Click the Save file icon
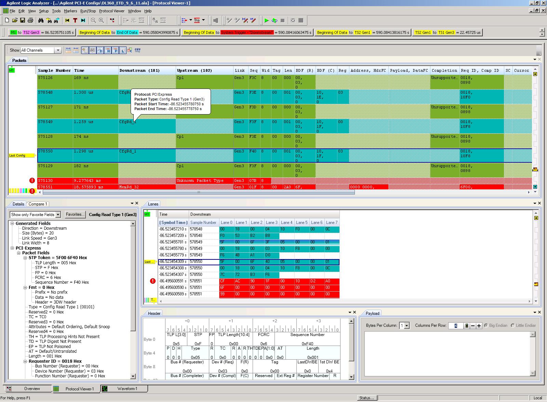Screen dimensions: 547x402 click(23, 21)
